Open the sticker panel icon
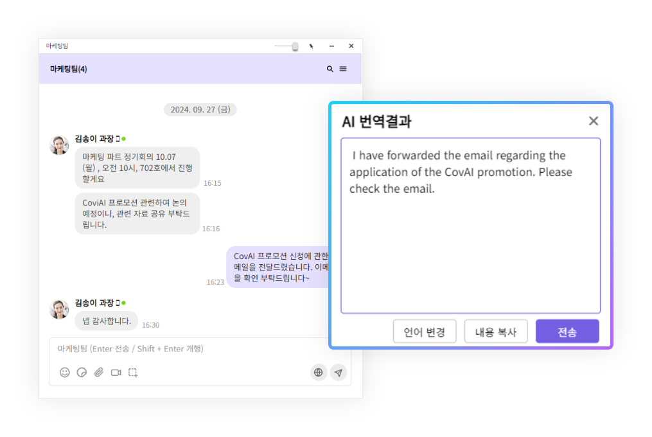The image size is (652, 437). click(82, 372)
